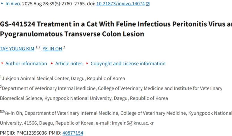Open author TAE-YOUNG KIM's link
Screen dimensions: 232x136
click(x=17, y=49)
